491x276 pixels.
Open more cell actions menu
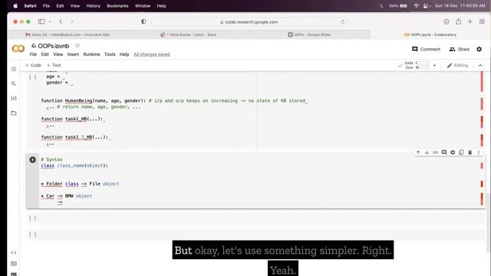click(479, 153)
